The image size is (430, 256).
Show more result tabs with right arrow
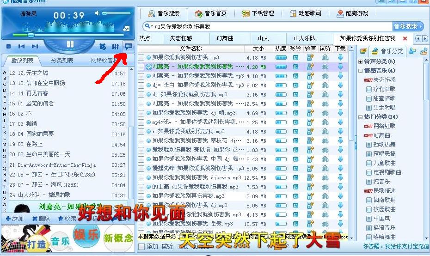click(x=424, y=38)
